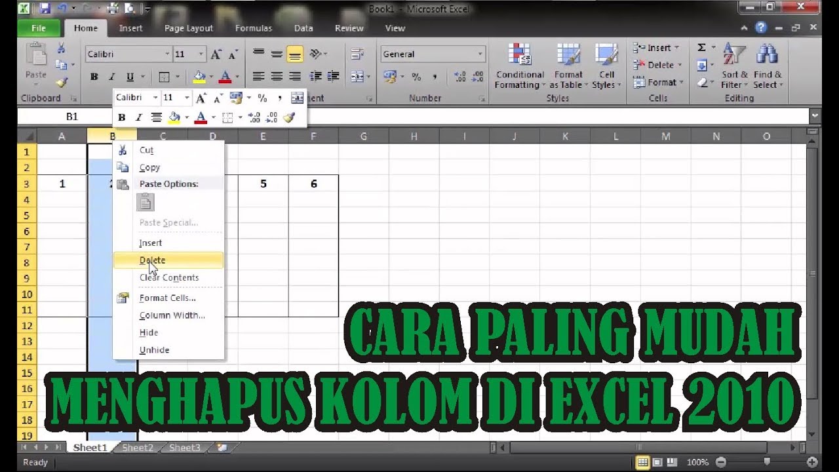The image size is (839, 472).
Task: Open the Sheet2 worksheet tab
Action: 138,448
